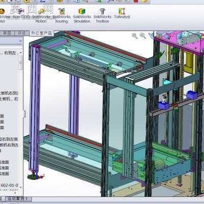
Task: Open the 运动算例 1 bottom tab
Action: (x=19, y=198)
